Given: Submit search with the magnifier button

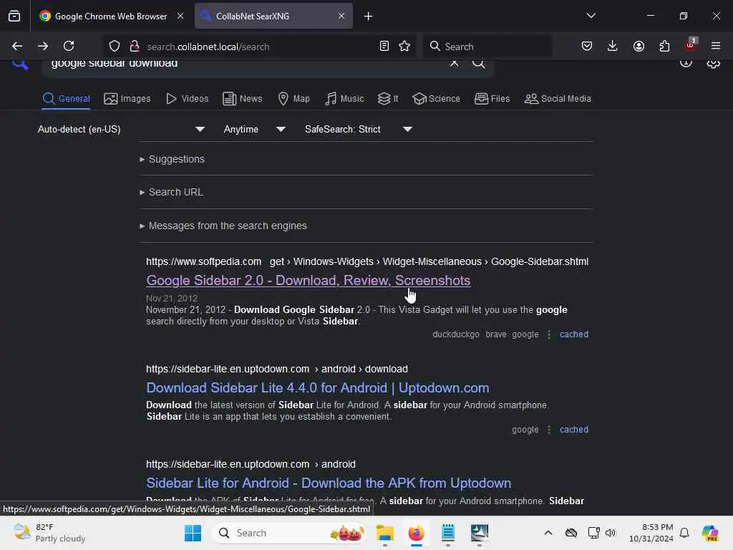Looking at the screenshot, I should click(x=478, y=63).
